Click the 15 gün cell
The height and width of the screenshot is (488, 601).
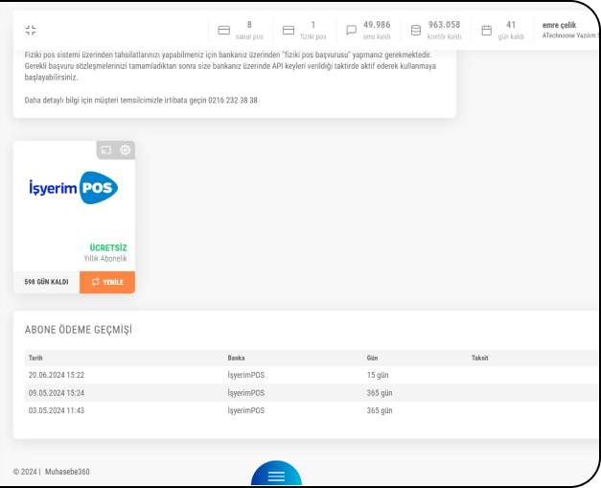(378, 375)
